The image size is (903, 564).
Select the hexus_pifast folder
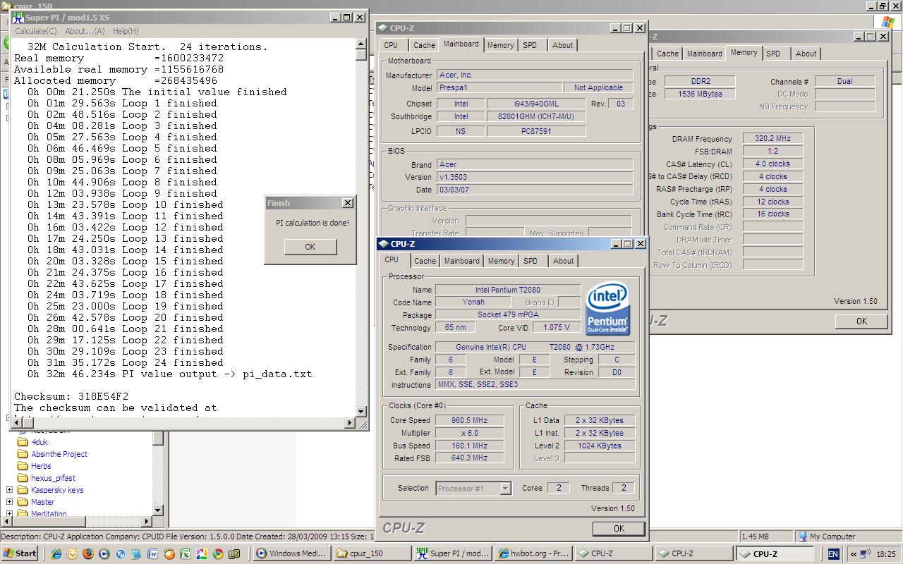53,478
